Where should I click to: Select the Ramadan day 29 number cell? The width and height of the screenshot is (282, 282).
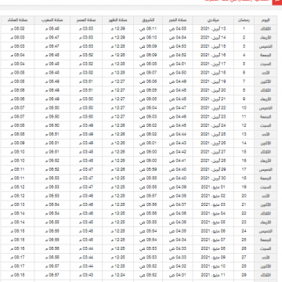[x=244, y=275]
